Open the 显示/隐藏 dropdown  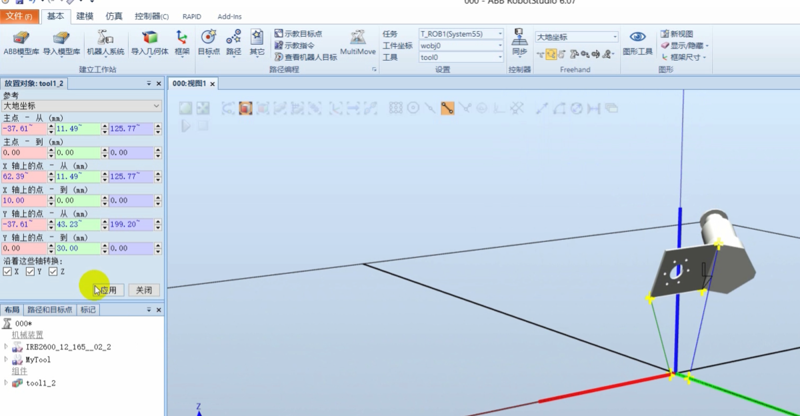tap(684, 45)
